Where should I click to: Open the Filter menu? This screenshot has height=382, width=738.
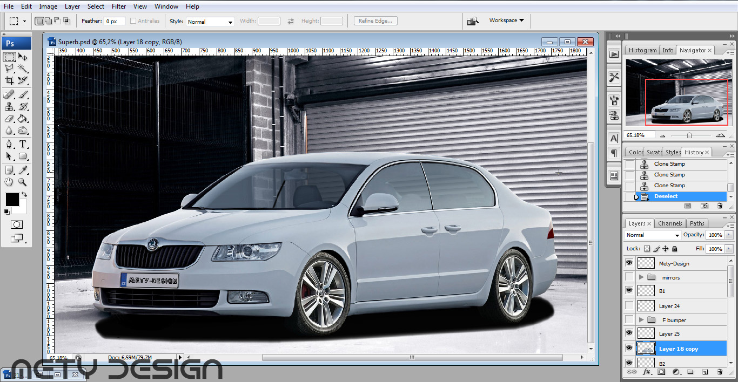tap(119, 6)
